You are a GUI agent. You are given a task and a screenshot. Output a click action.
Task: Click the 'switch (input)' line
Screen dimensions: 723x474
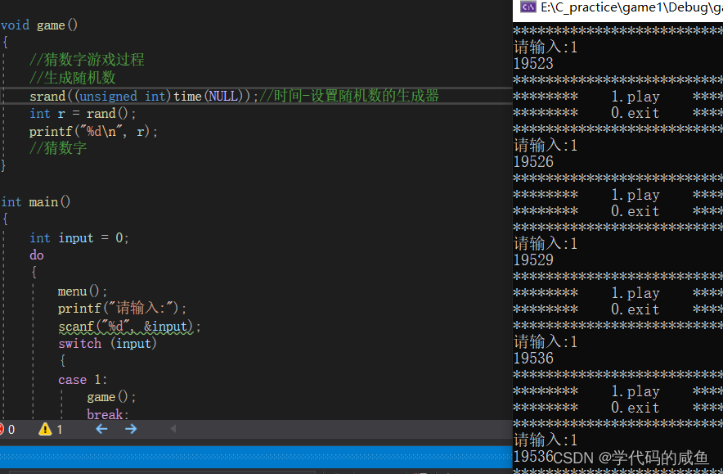(x=107, y=343)
